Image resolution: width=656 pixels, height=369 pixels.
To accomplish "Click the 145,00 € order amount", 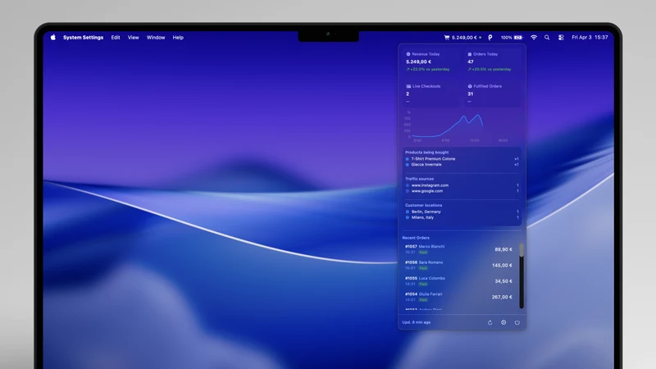I will pos(502,265).
